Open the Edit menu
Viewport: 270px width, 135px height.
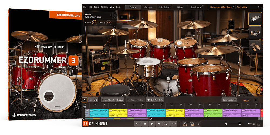90,7
